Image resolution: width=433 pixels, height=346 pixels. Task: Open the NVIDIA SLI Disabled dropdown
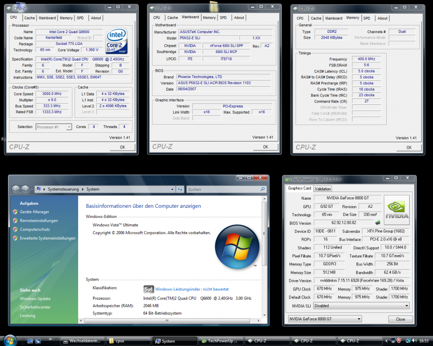click(407, 306)
